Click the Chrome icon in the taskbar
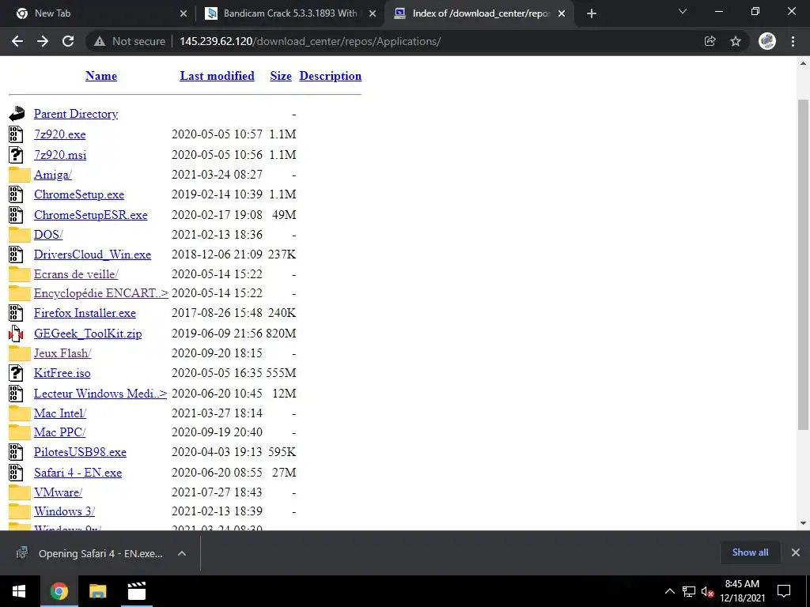Viewport: 810px width, 607px height. pos(59,591)
